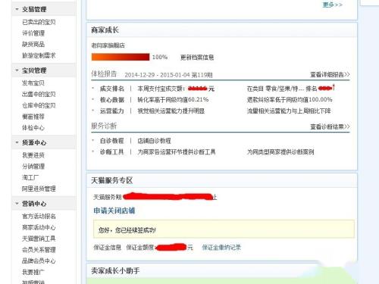Screen dimensions: 379x284
Task: Click the 100% profile progress bar
Action: point(121,57)
